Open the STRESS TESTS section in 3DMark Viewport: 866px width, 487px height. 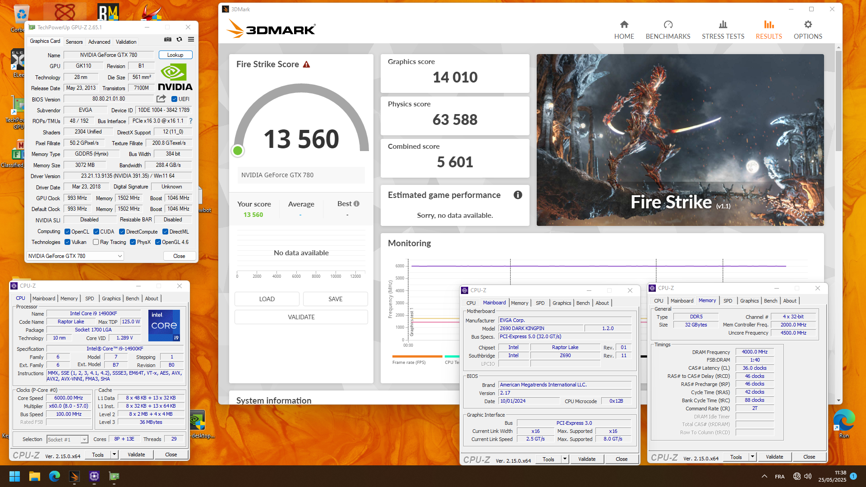tap(723, 30)
